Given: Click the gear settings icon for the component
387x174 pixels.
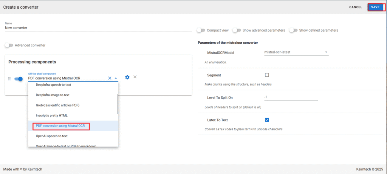Looking at the screenshot, I should tap(127, 77).
